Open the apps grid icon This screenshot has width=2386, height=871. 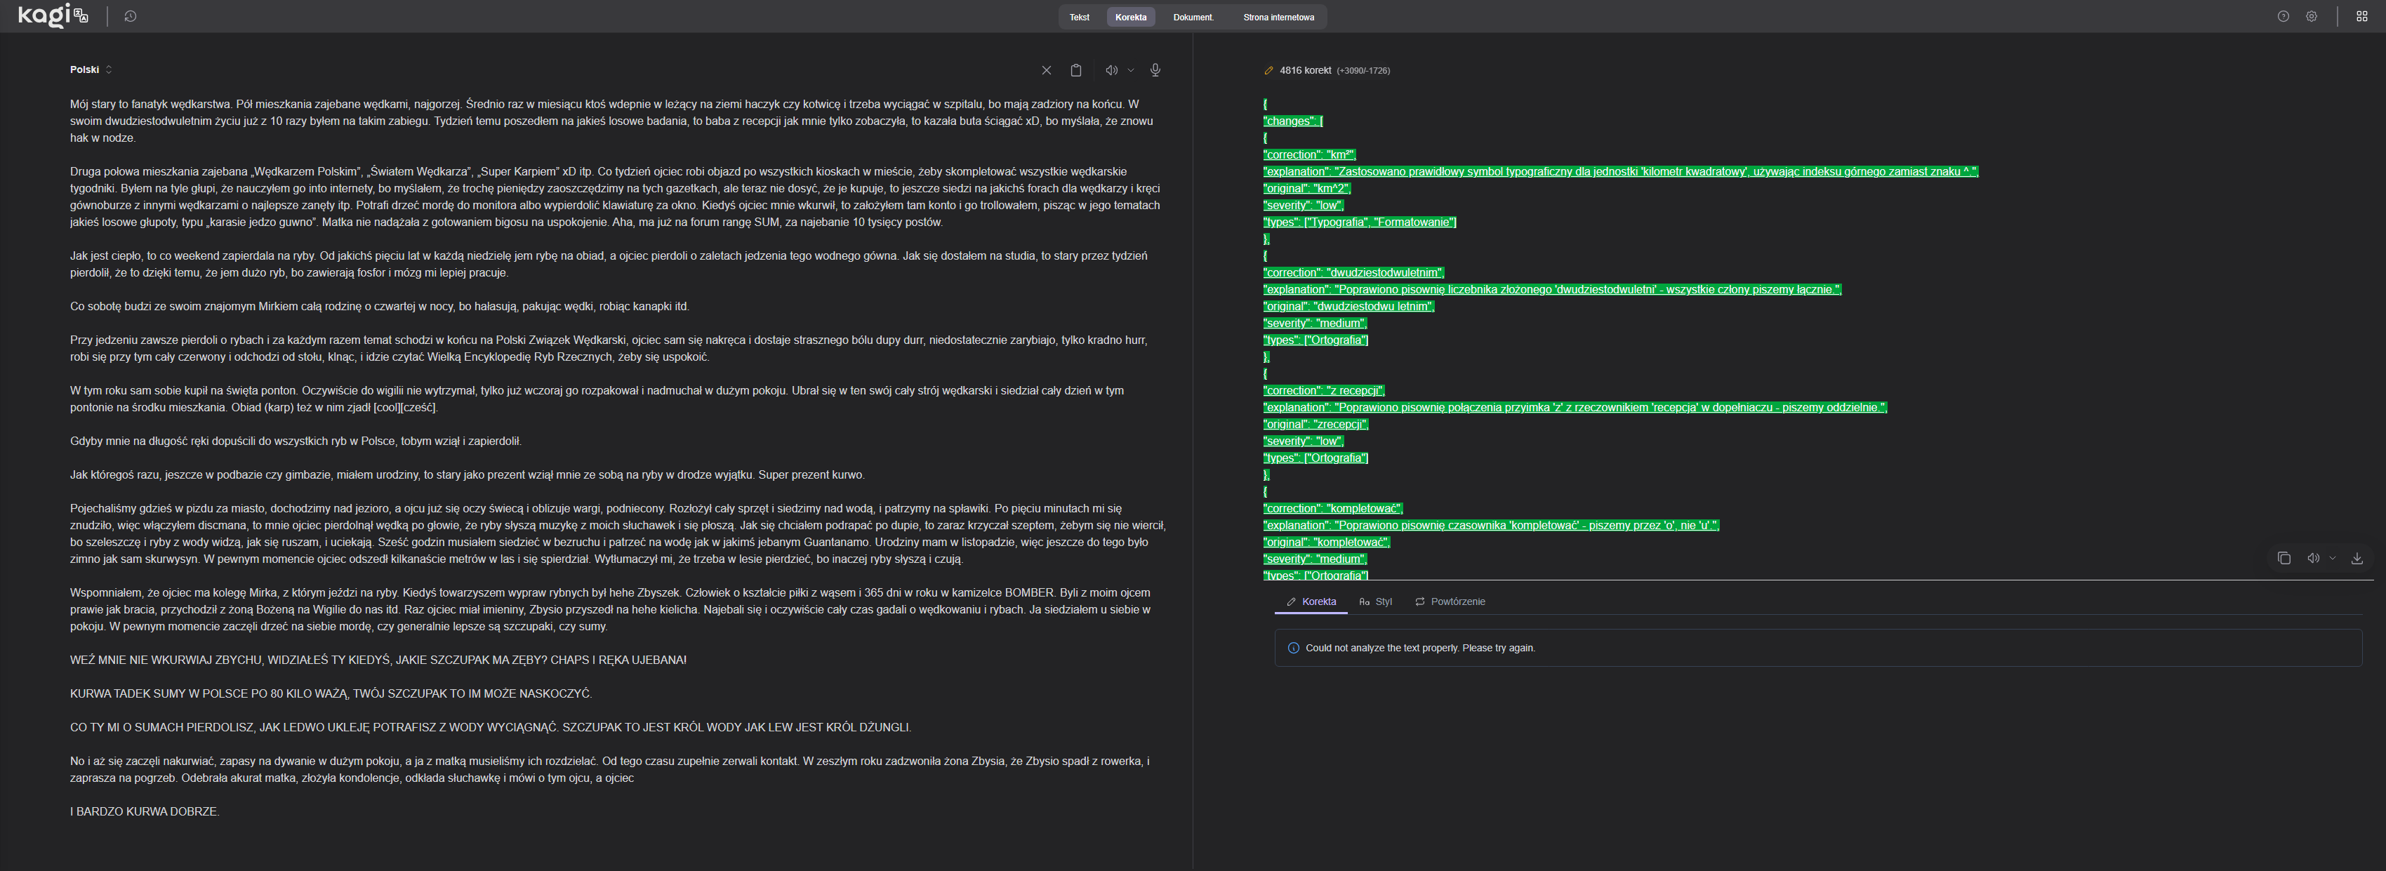pyautogui.click(x=2361, y=17)
